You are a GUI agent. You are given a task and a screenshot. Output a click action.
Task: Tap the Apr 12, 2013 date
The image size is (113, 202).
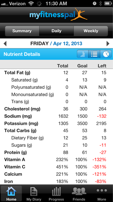68,44
